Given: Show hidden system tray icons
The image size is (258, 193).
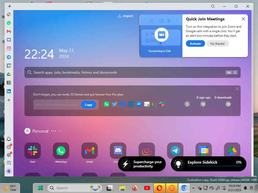Looking at the screenshot, I should [193, 188].
